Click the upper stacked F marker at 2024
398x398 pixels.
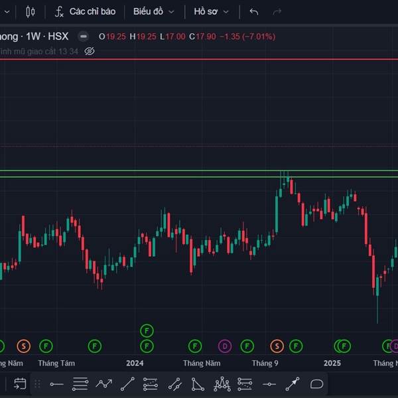click(x=147, y=330)
